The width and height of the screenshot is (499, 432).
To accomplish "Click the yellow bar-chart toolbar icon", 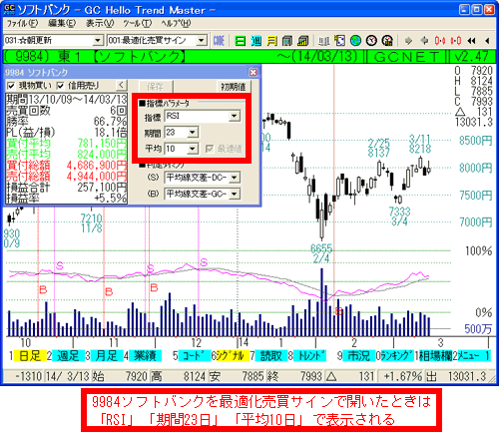I will coord(303,41).
